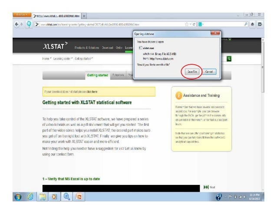This screenshot has height=214, width=277.
Task: Click the Assistance and Training info icon
Action: click(178, 95)
